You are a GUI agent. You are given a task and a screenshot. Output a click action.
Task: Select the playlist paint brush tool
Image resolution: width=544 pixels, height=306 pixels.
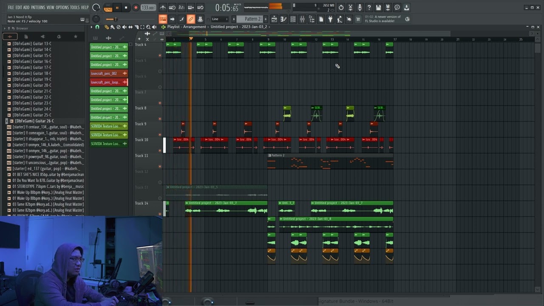tap(113, 27)
